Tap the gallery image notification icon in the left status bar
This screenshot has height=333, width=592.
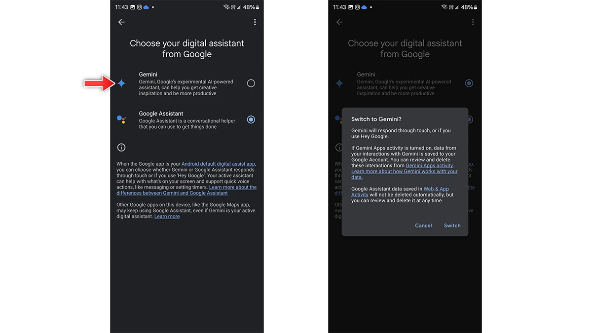[133, 7]
